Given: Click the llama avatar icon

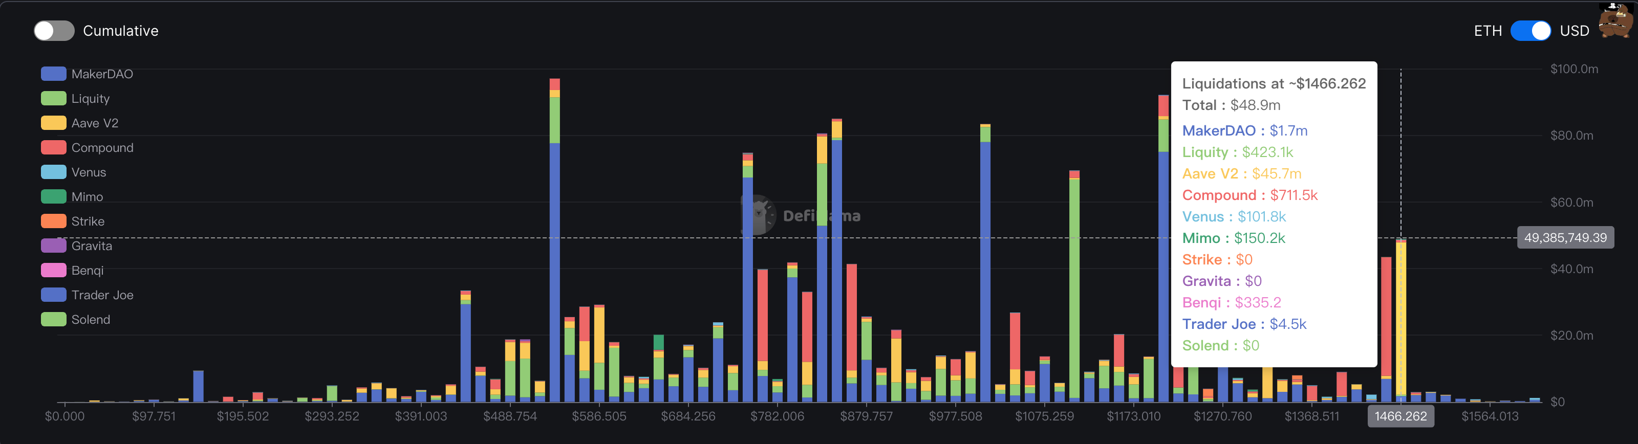Looking at the screenshot, I should pyautogui.click(x=1616, y=20).
